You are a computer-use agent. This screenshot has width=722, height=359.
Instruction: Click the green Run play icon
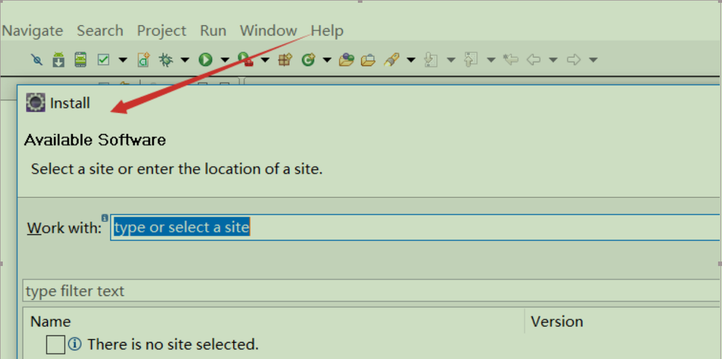click(205, 59)
